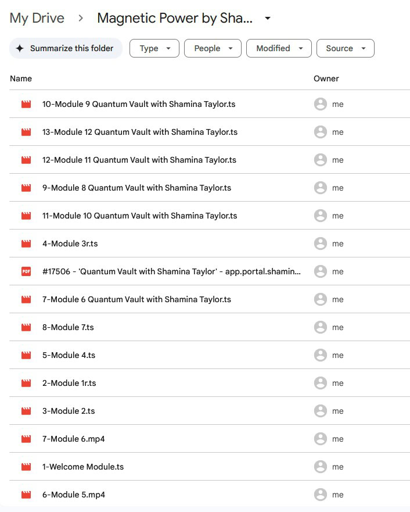Click video icon for 3-Module 2.ts
Screen dimensions: 410x512
point(26,411)
